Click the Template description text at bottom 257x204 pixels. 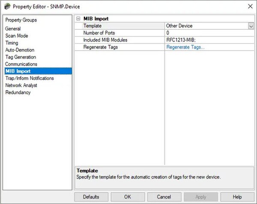tap(149, 177)
